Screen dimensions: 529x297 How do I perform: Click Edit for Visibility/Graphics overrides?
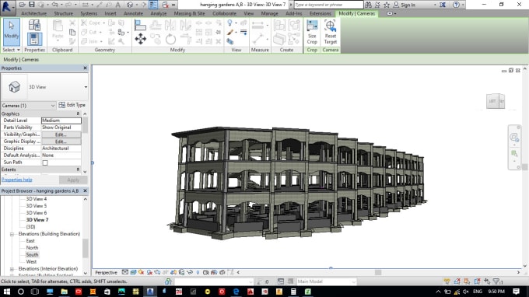[61, 135]
